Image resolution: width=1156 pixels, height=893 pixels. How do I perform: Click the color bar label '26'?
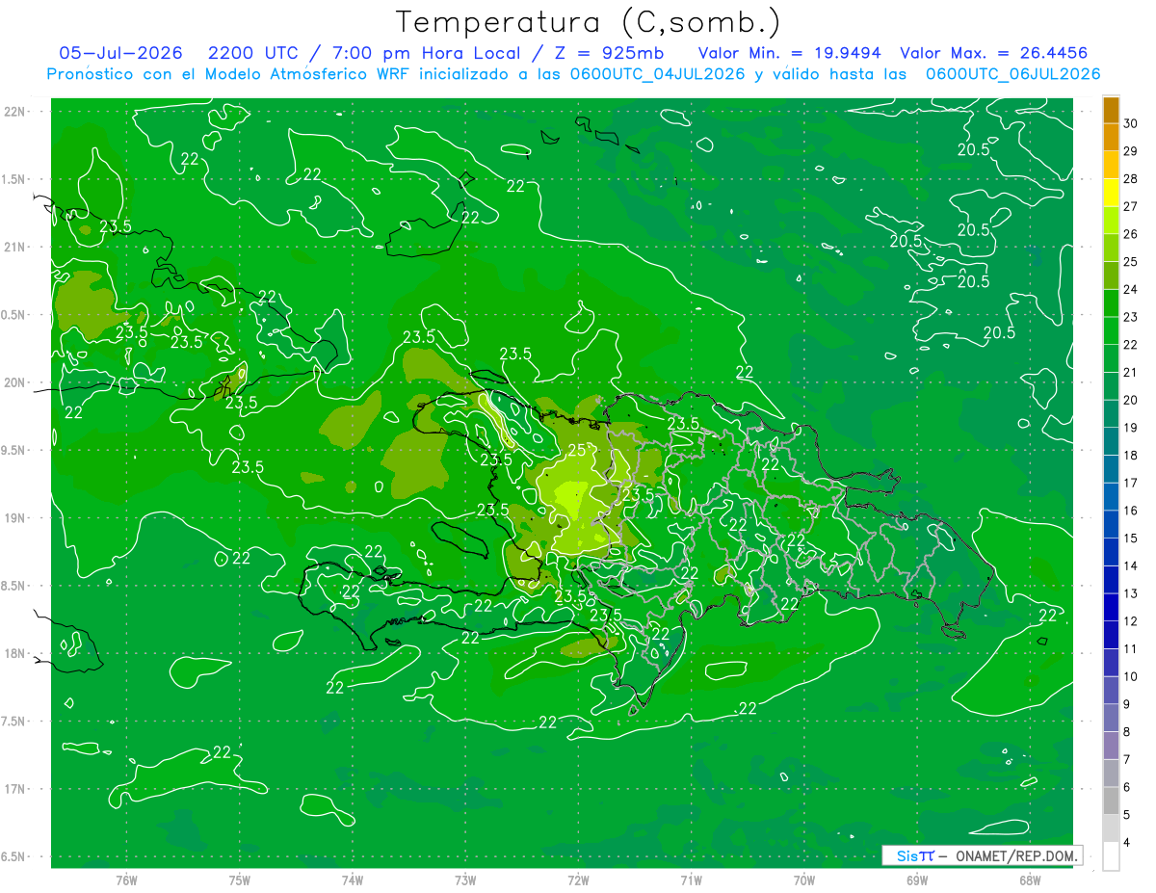[x=1131, y=234]
